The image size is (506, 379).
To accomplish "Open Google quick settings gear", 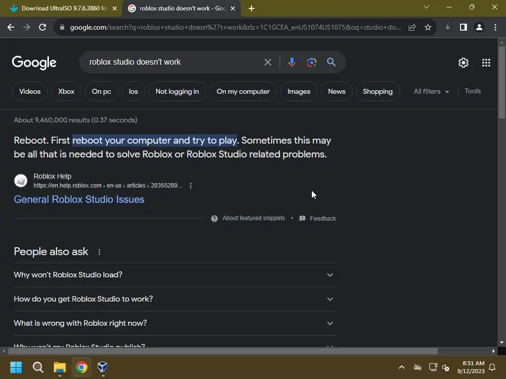I will [464, 63].
